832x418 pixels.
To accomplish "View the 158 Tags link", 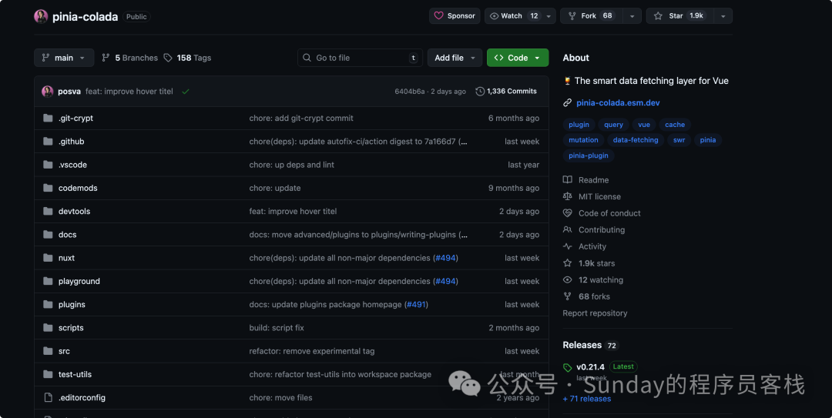I will pyautogui.click(x=187, y=58).
